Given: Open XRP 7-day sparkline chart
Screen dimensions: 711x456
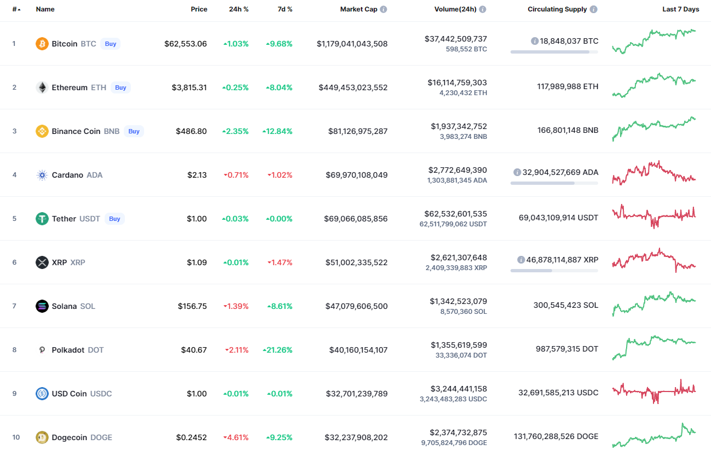Looking at the screenshot, I should pyautogui.click(x=654, y=260).
